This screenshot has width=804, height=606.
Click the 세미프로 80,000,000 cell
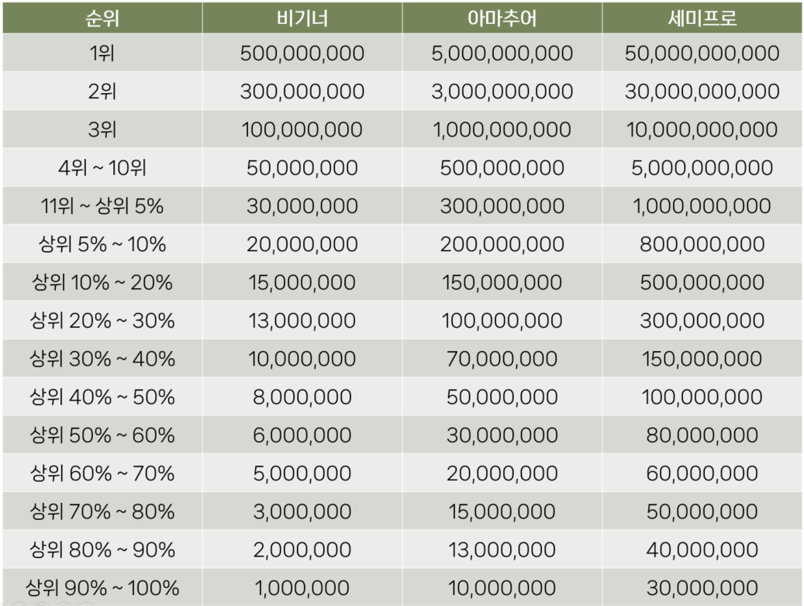click(x=702, y=435)
